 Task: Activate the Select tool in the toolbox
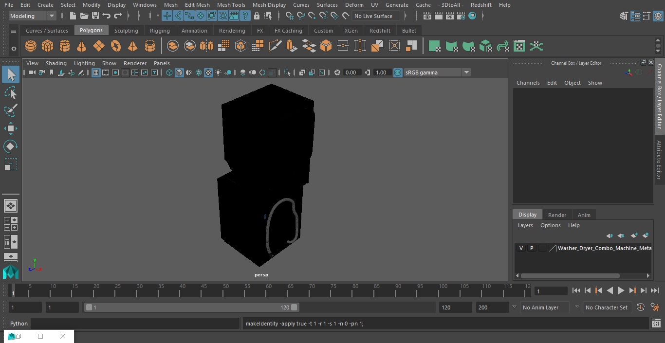(11, 74)
